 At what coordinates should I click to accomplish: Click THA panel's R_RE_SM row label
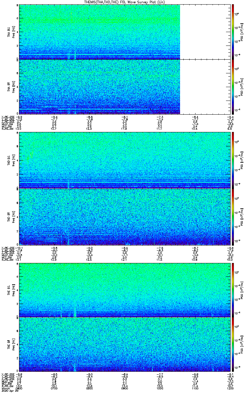(x=7, y=129)
